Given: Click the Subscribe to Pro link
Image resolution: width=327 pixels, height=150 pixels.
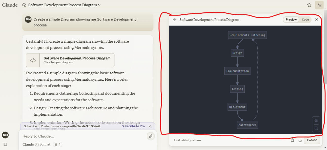Looking at the screenshot, I should tap(133, 126).
